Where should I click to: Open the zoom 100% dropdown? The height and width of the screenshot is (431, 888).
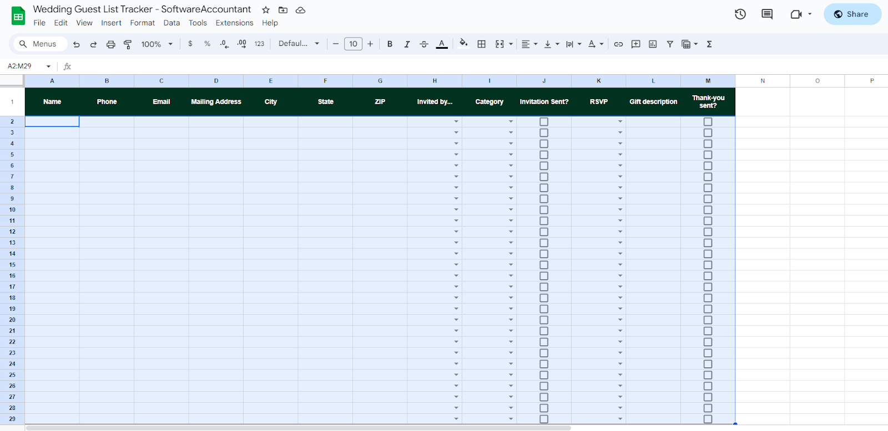pos(157,44)
